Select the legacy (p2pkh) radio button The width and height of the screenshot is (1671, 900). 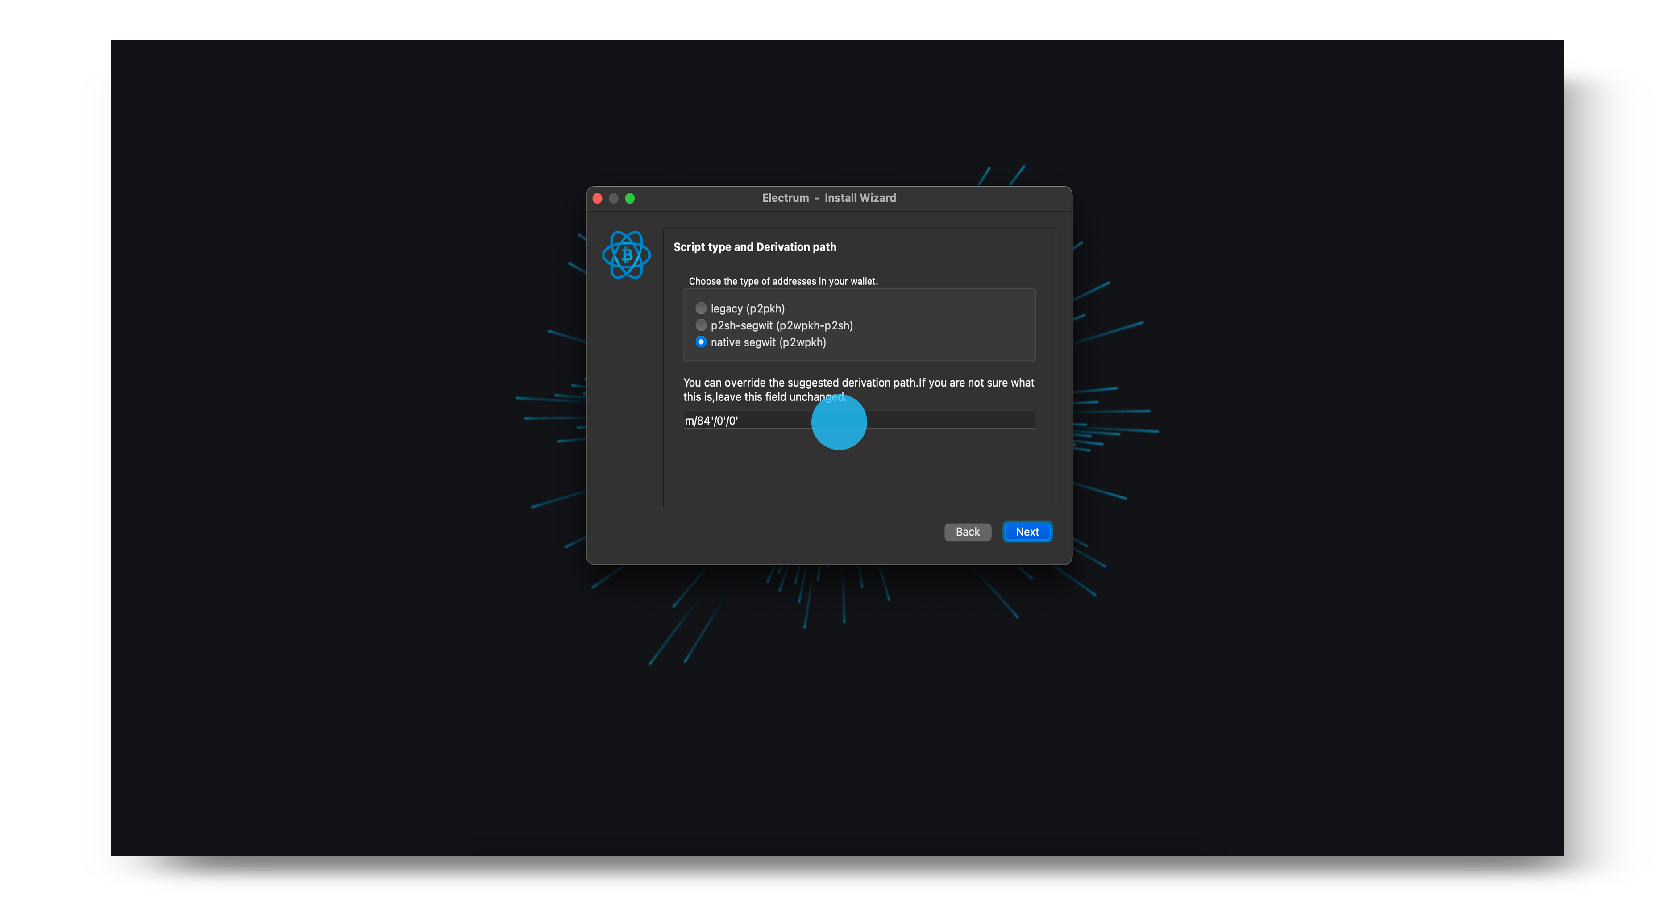pyautogui.click(x=701, y=308)
